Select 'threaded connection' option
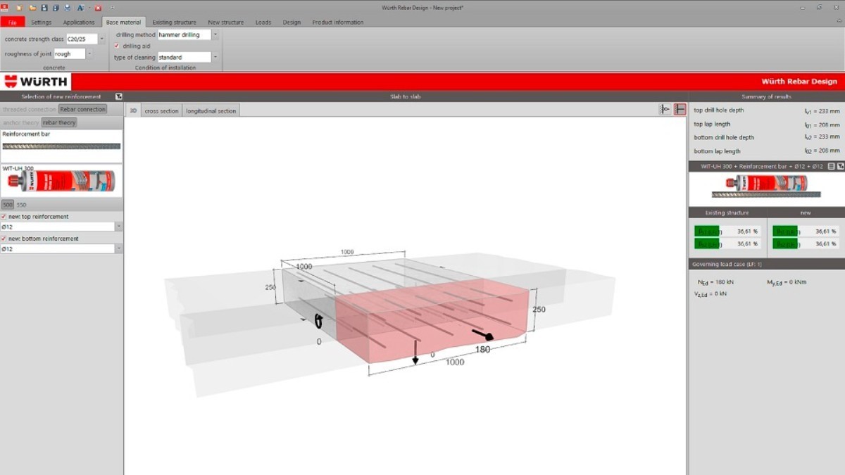The image size is (845, 475). (x=28, y=109)
